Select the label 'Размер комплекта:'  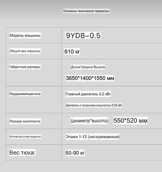pyautogui.click(x=25, y=121)
